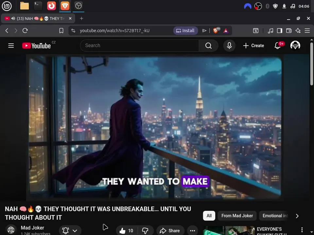Open system notifications bell in tray
This screenshot has height=235, width=314.
284,6
